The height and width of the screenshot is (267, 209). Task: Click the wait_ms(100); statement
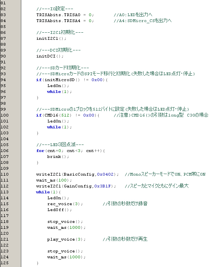[54, 180]
